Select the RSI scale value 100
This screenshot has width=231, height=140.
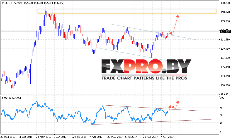[x=222, y=98]
